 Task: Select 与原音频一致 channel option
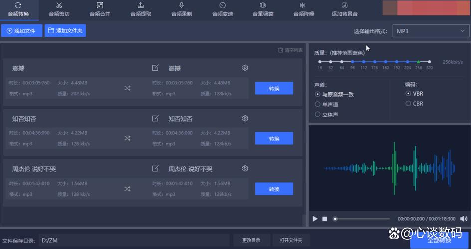click(334, 94)
